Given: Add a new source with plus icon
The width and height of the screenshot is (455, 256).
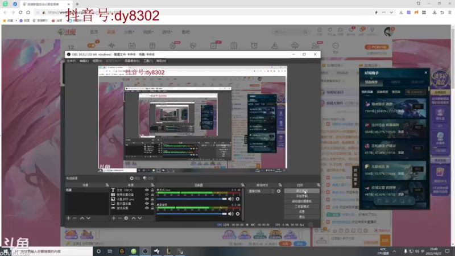Looking at the screenshot, I should 114,218.
